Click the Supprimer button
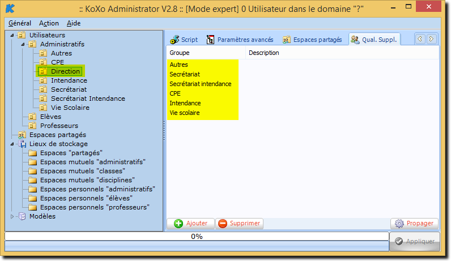This screenshot has width=451, height=261. [239, 223]
